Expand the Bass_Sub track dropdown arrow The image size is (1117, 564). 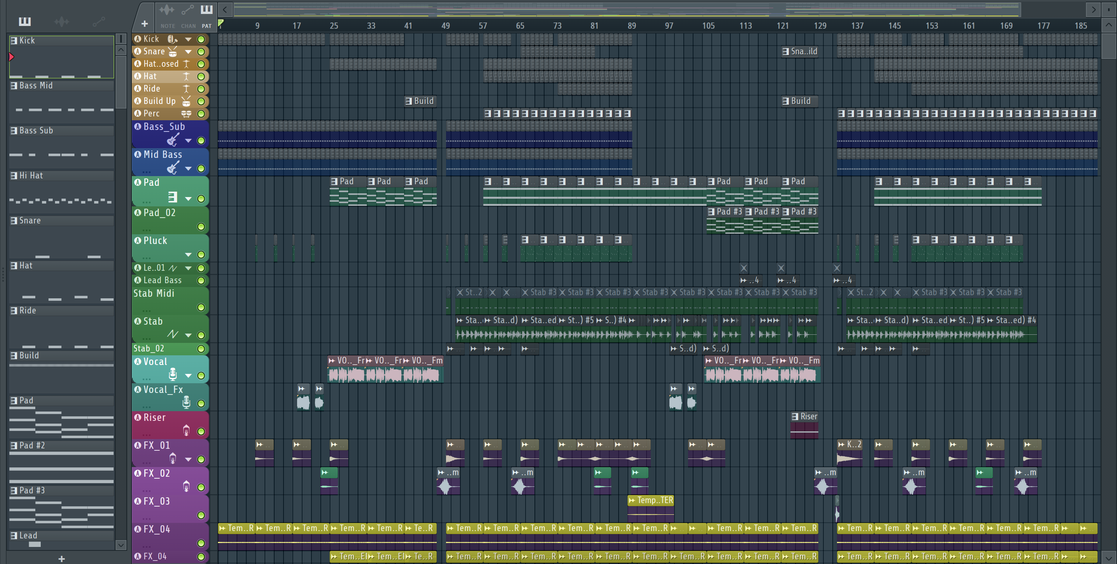[188, 140]
